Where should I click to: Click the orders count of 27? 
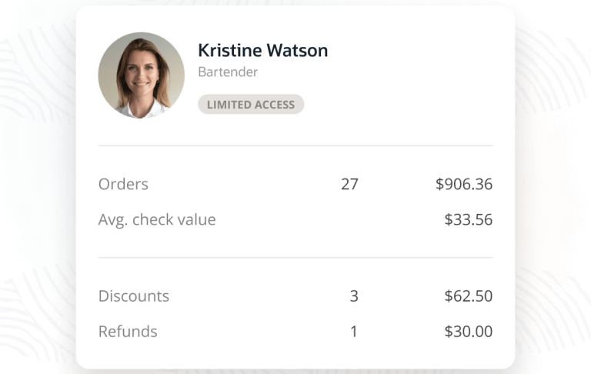(349, 185)
